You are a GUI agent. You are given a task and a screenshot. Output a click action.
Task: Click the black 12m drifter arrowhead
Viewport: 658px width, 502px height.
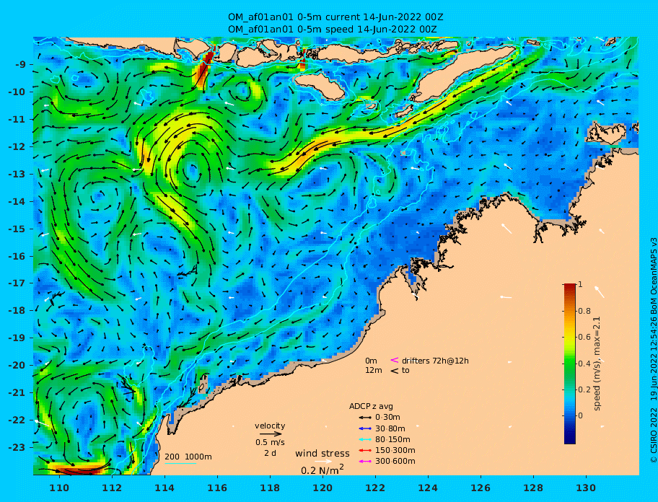(x=395, y=371)
